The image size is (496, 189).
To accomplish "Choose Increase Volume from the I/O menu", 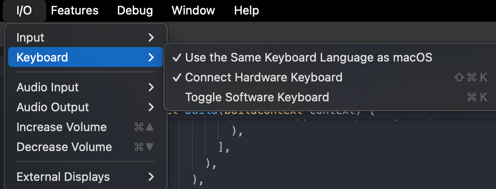I will point(62,128).
